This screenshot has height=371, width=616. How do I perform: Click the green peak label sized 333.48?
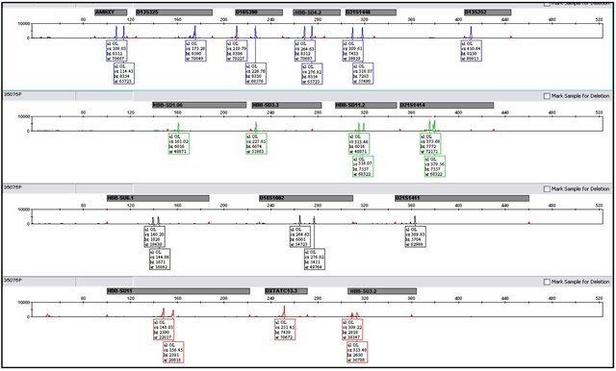click(359, 144)
